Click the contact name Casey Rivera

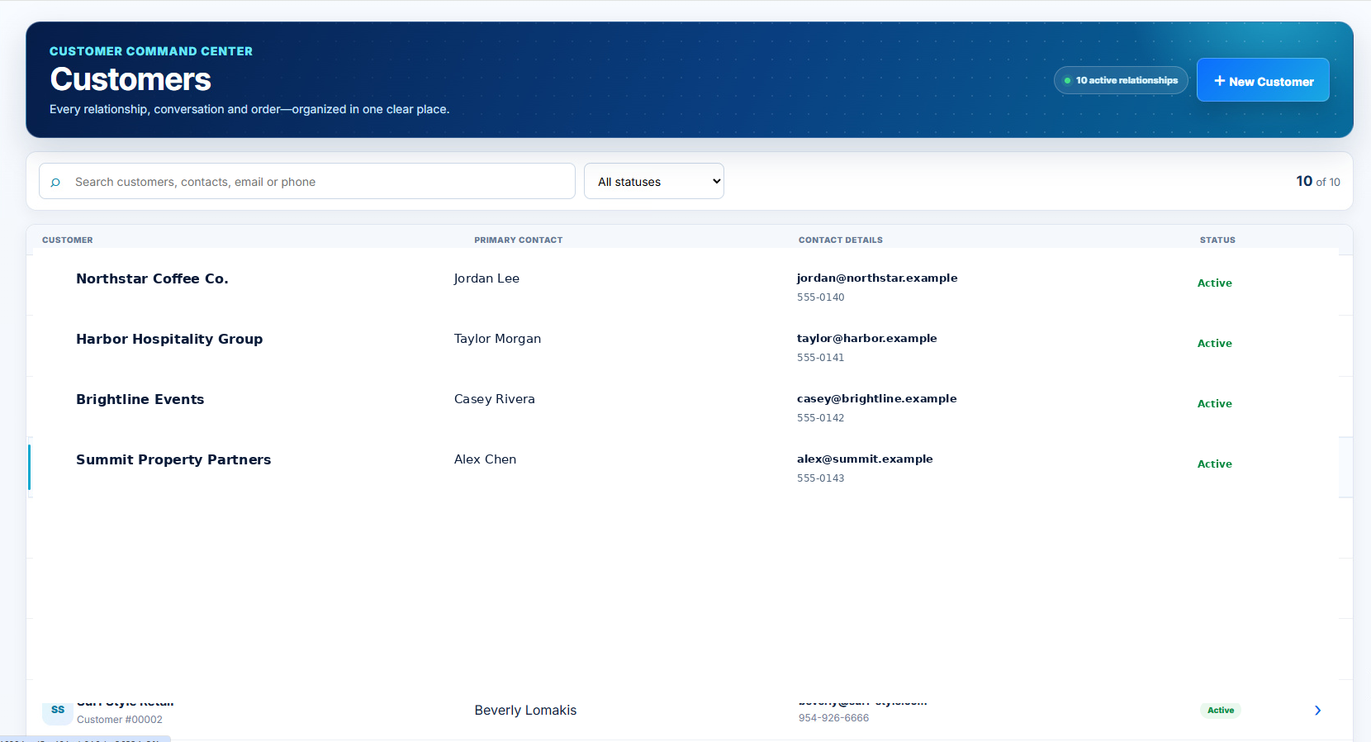click(x=495, y=399)
